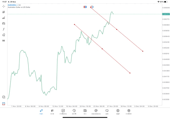Open the News tab (ข่าว)
The image size is (170, 119).
click(85, 112)
